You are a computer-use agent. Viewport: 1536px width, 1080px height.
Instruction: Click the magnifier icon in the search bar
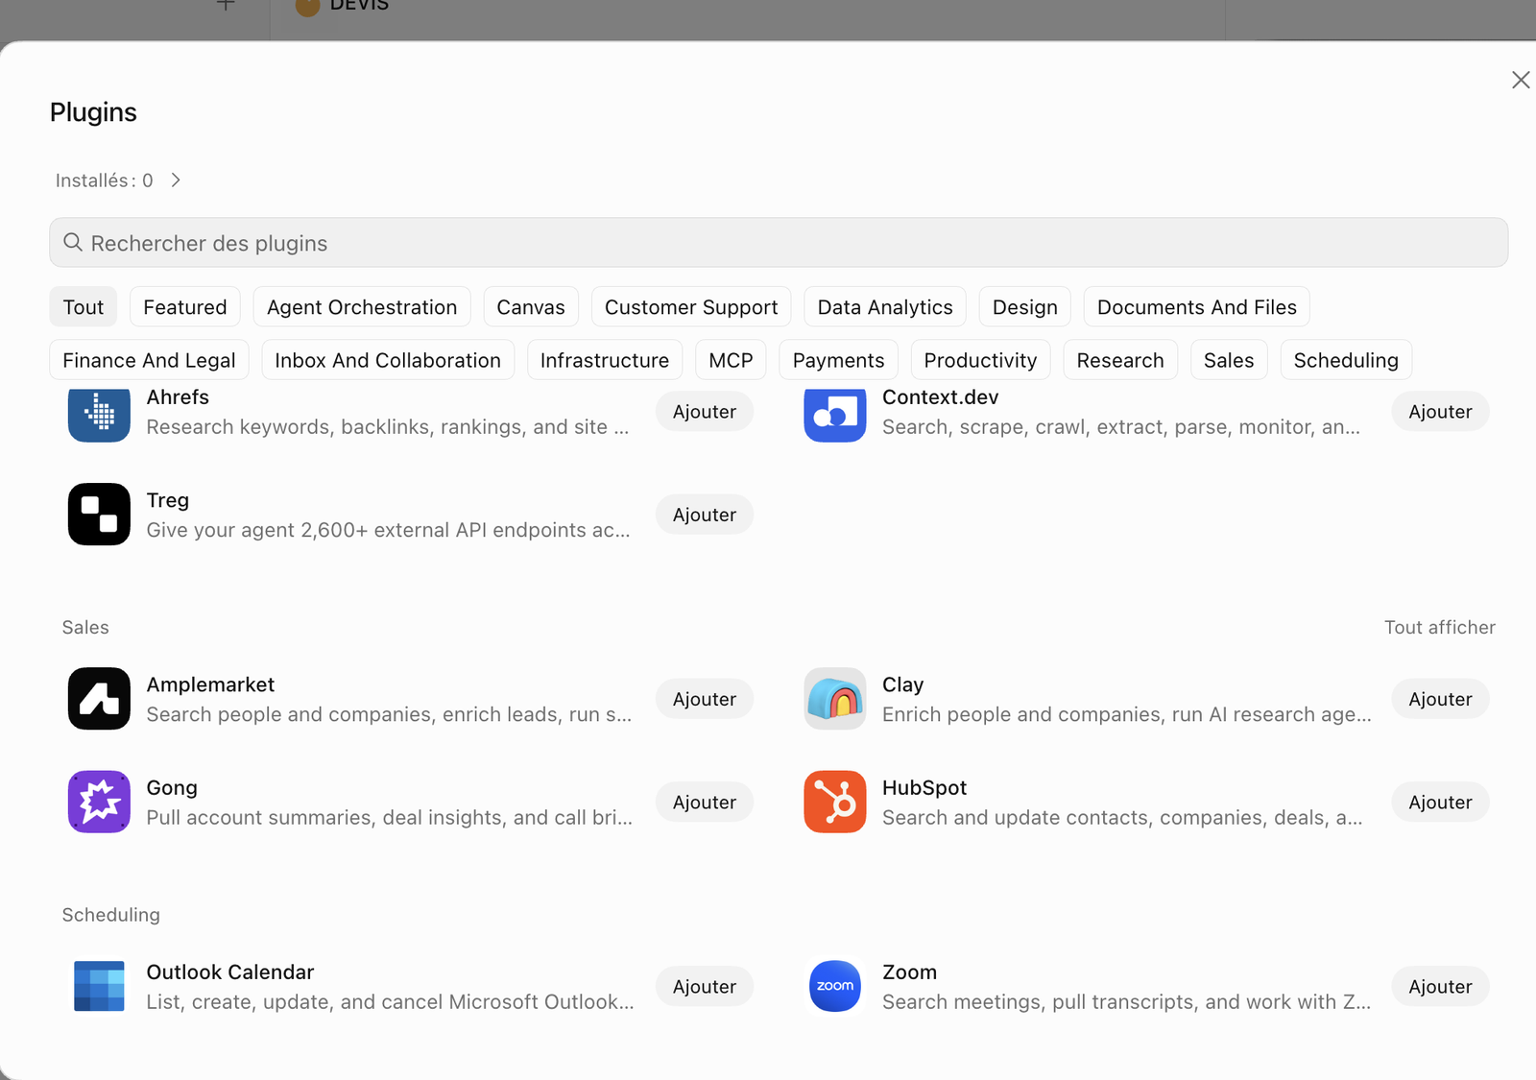point(73,243)
